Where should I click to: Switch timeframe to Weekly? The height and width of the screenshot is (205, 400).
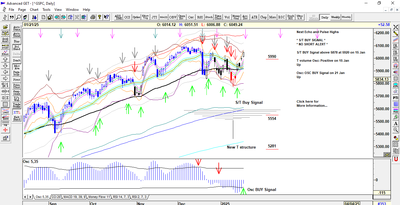tap(335, 17)
